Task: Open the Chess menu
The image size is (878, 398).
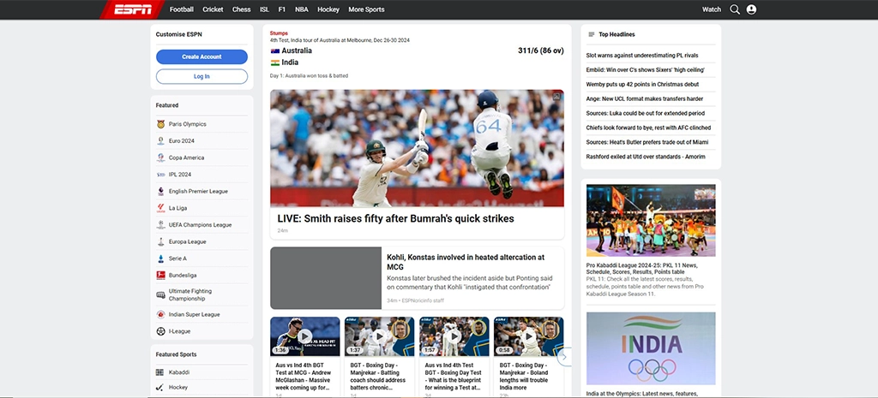Action: (x=241, y=9)
